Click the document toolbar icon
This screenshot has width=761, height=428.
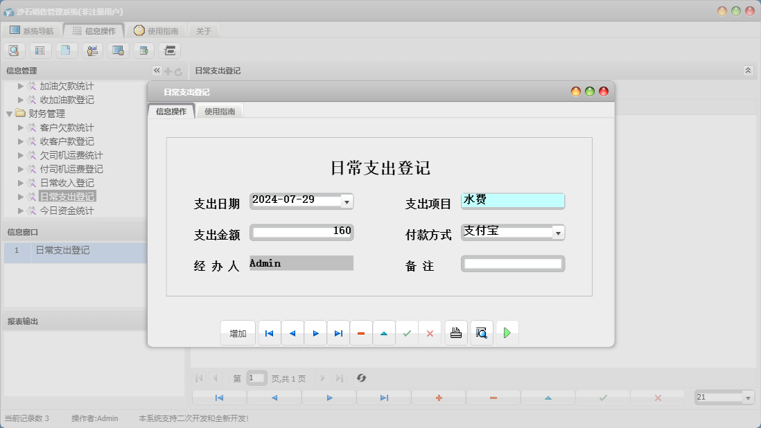[x=67, y=50]
